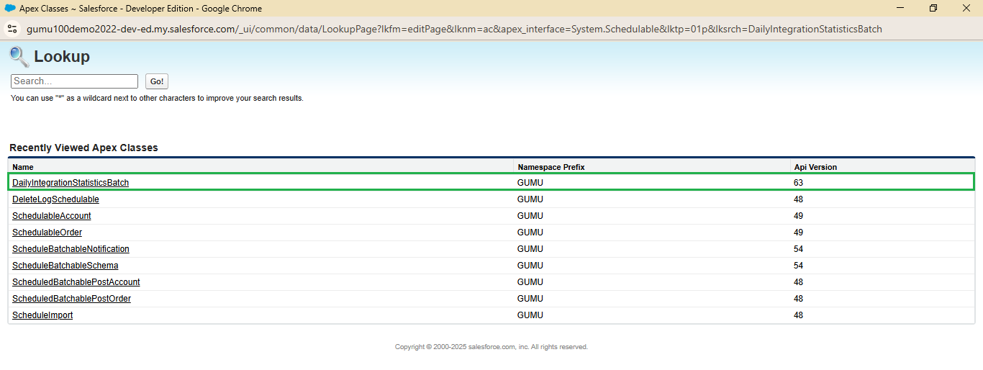
Task: Open the ScheduledBatchablePostOrder link
Action: point(71,299)
